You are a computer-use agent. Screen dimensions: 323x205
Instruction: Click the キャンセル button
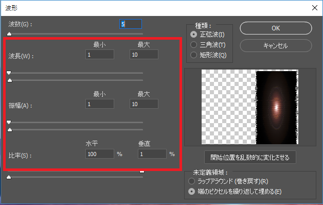pyautogui.click(x=276, y=45)
